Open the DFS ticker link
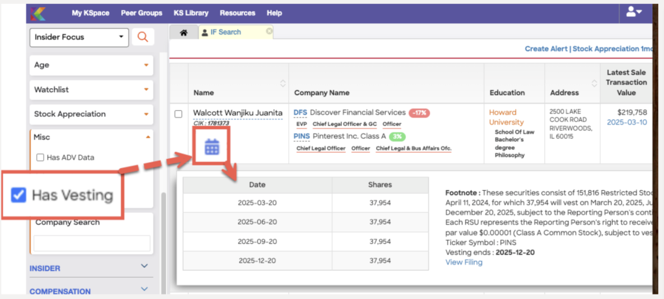The image size is (664, 299). point(300,113)
